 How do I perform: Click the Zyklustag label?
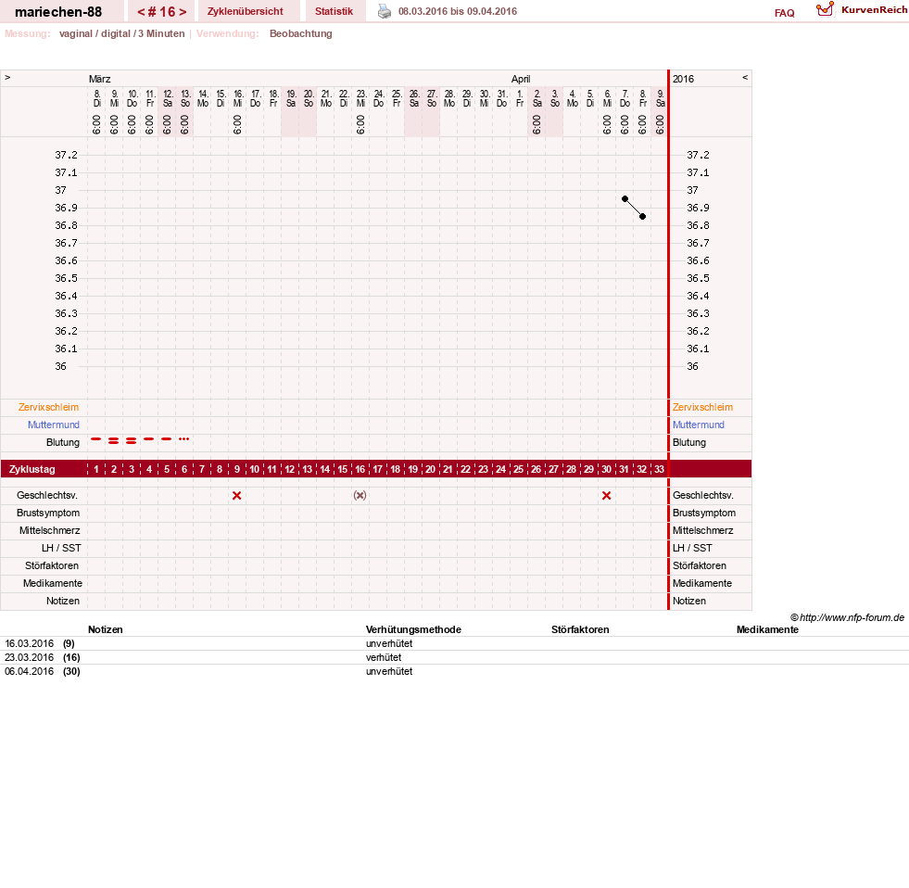[32, 469]
